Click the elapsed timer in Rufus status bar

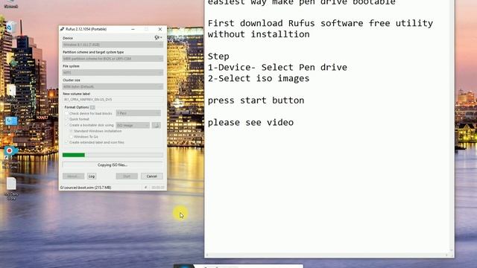tap(158, 188)
